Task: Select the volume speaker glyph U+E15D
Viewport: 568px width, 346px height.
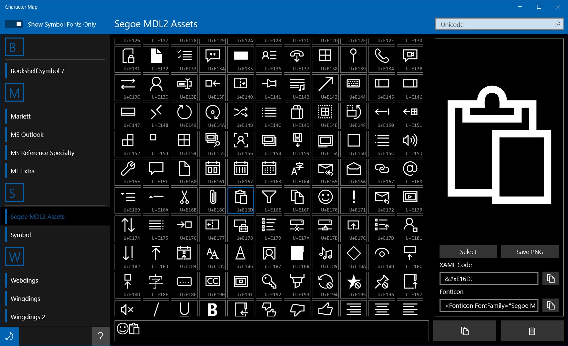Action: [410, 144]
